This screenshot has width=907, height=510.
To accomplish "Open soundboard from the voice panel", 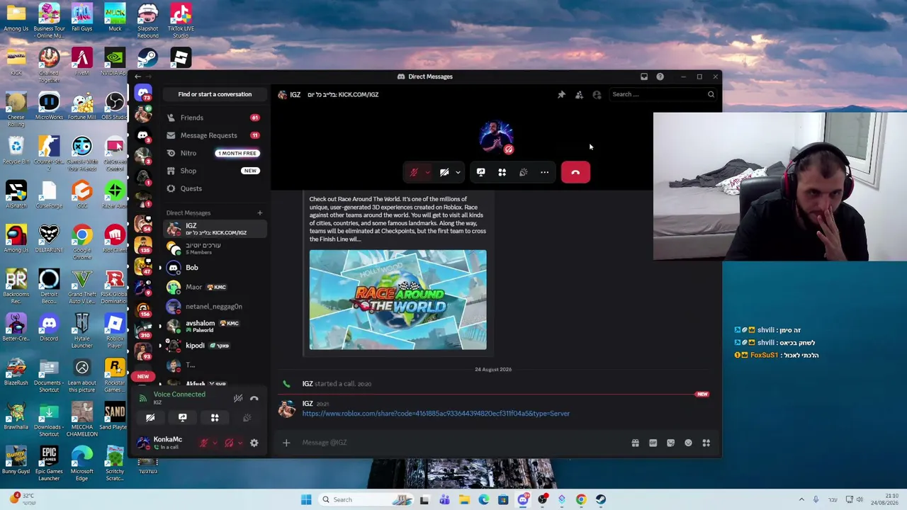I will [247, 418].
